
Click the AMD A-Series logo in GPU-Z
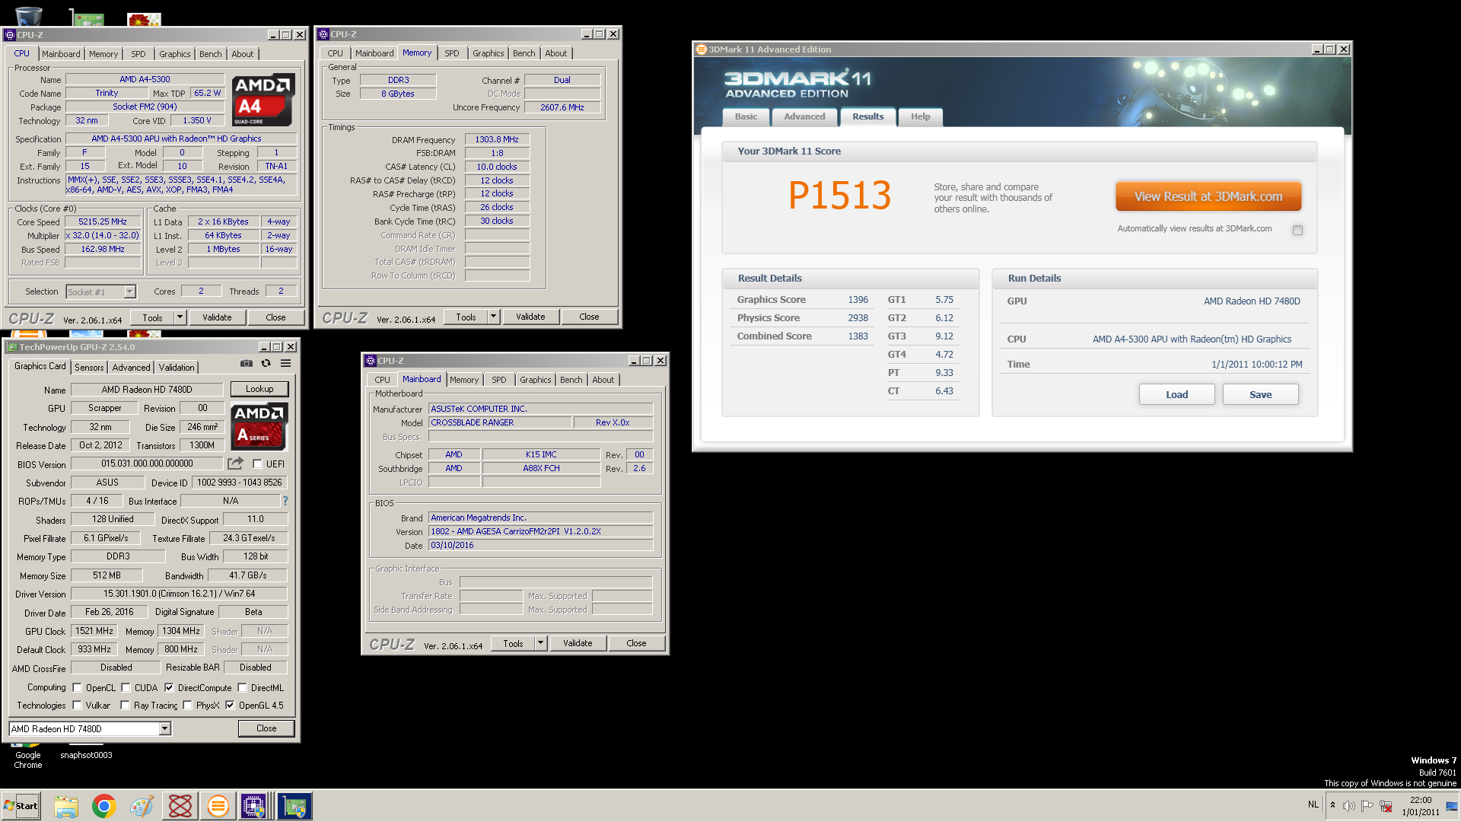(260, 426)
